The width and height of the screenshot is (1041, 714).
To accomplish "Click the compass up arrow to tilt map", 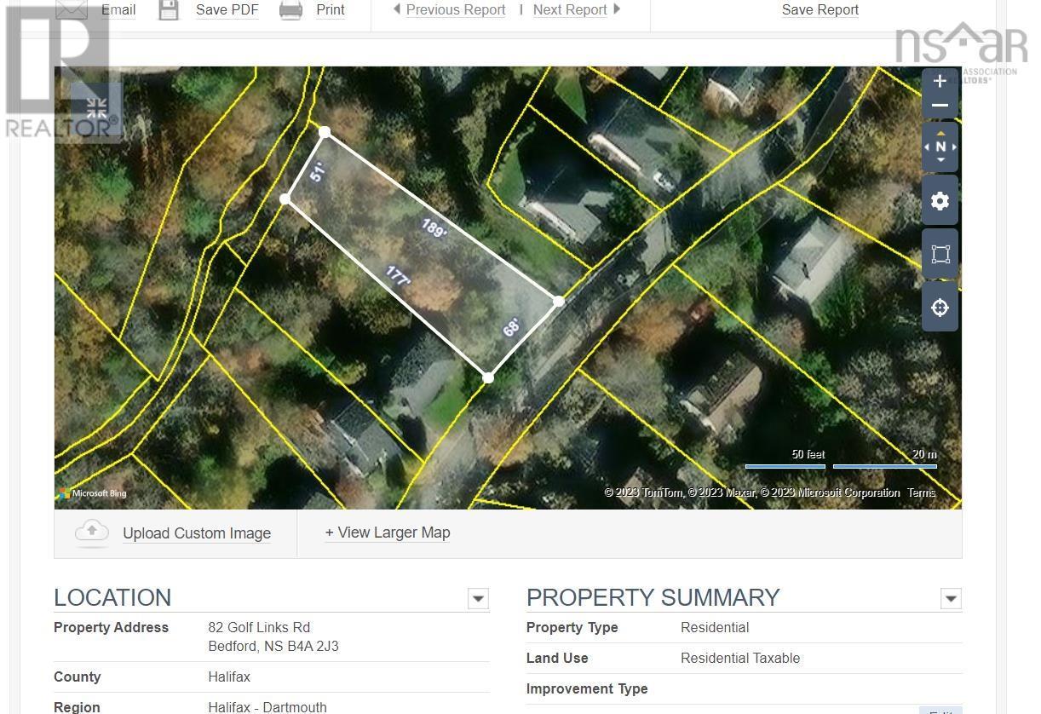I will [940, 135].
